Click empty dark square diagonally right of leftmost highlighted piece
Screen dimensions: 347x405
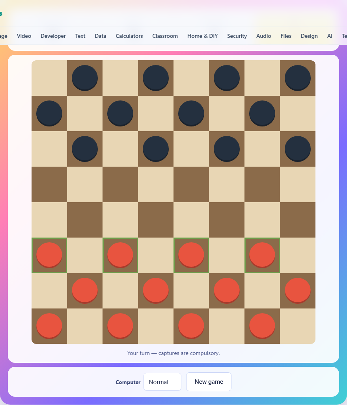85,219
